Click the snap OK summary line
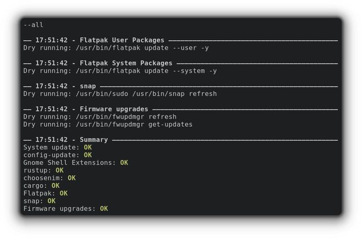363x239 pixels. pyautogui.click(x=40, y=201)
